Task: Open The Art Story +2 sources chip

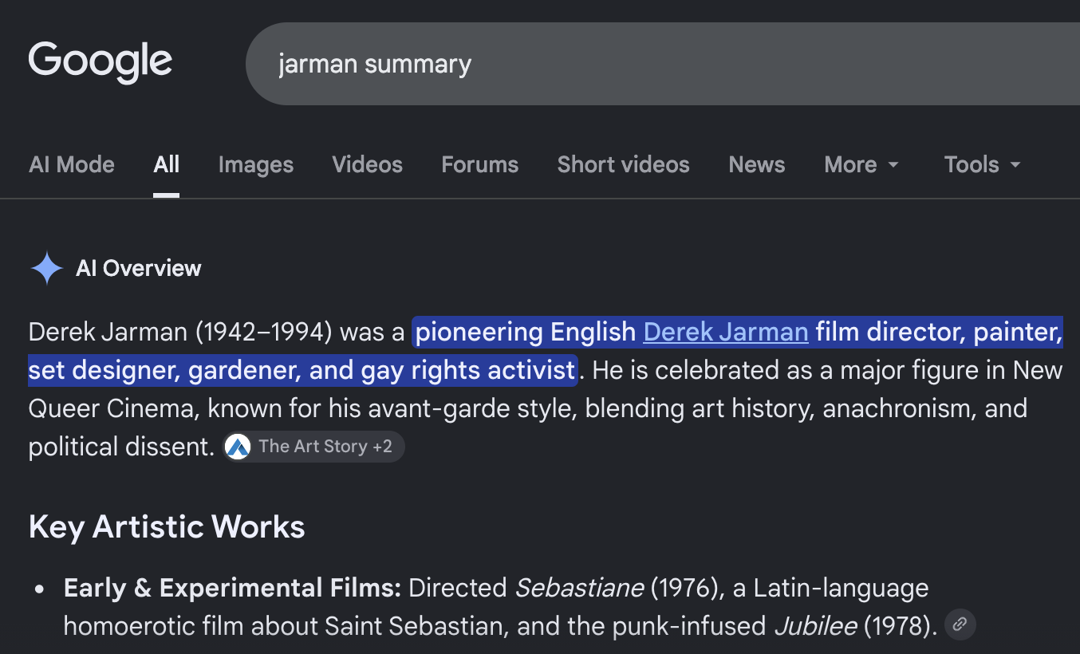Action: pos(313,447)
